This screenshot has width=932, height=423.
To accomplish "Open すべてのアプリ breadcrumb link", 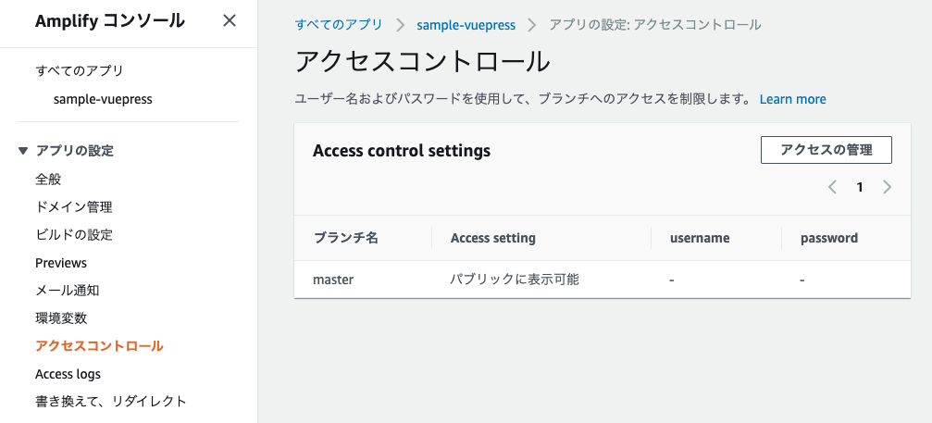I will click(x=339, y=25).
